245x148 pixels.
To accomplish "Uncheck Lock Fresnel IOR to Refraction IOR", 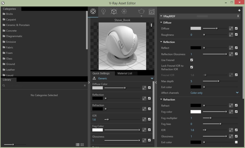I will (x=192, y=67).
